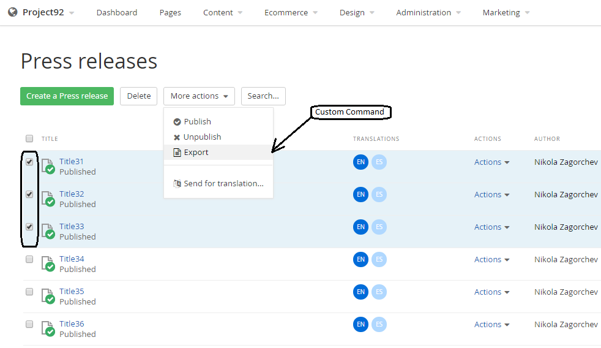Open the Title36 press release link
601x348 pixels.
pyautogui.click(x=72, y=324)
